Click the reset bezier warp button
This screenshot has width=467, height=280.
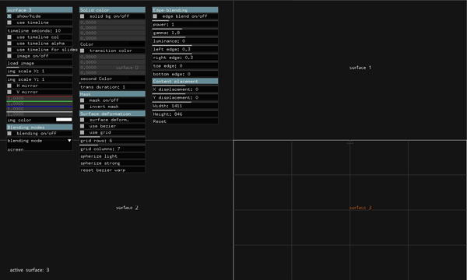pos(112,170)
